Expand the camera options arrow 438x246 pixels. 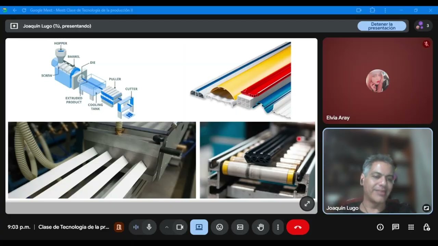(167, 227)
